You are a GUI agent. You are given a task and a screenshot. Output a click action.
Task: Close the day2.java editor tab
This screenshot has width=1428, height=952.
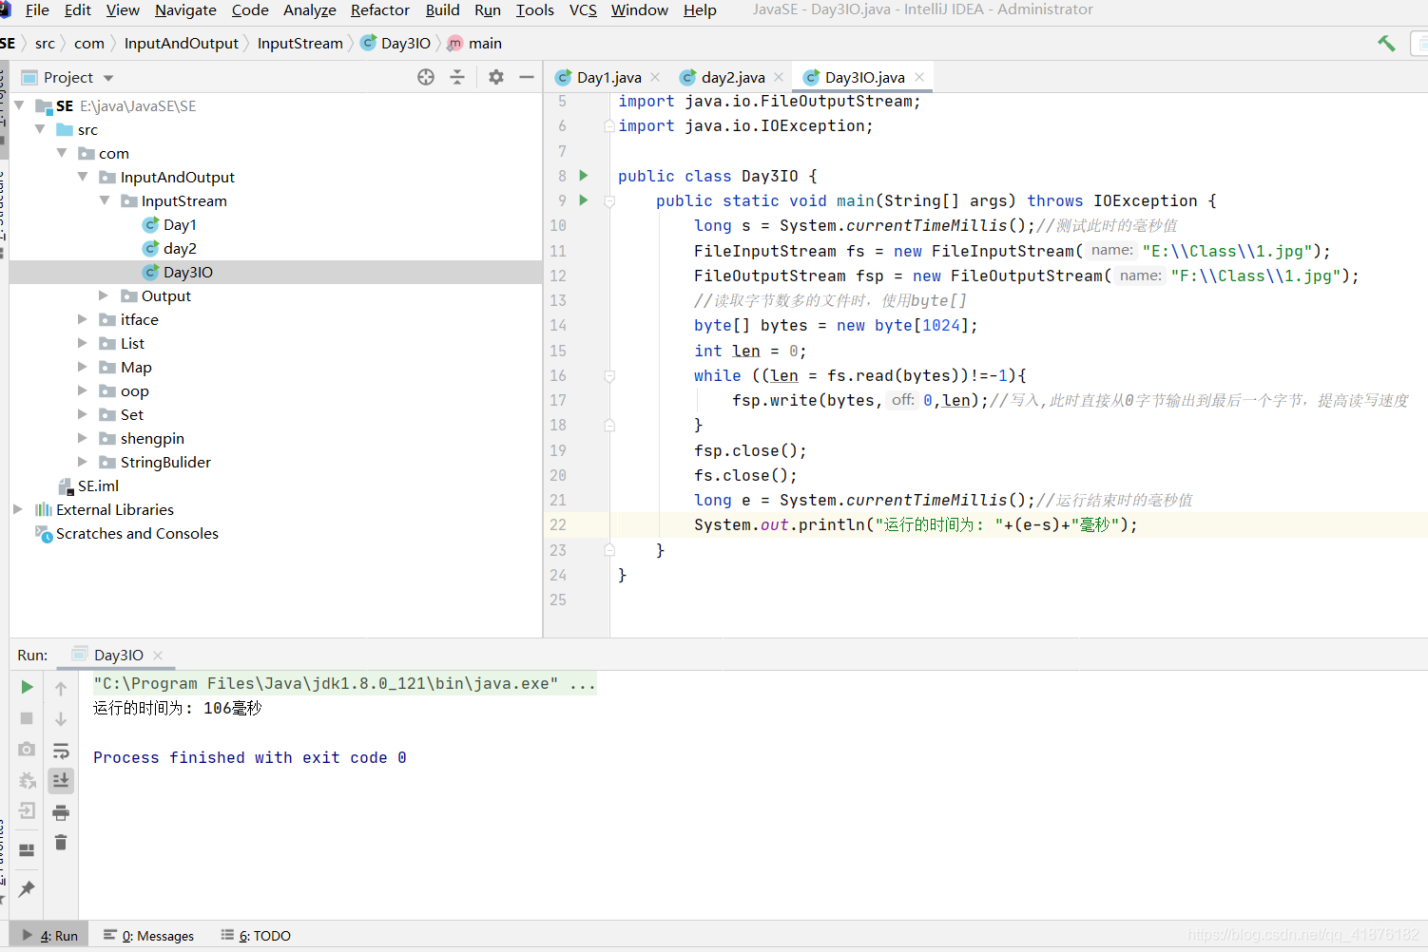point(779,77)
